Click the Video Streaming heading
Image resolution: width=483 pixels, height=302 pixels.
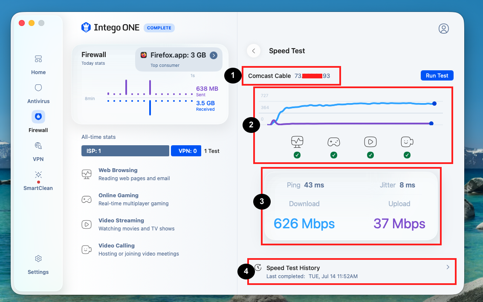coord(121,220)
